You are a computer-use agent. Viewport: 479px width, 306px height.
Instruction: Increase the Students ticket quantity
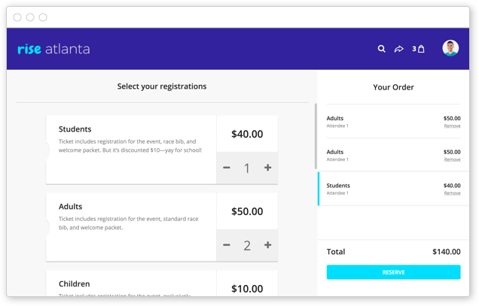(267, 168)
